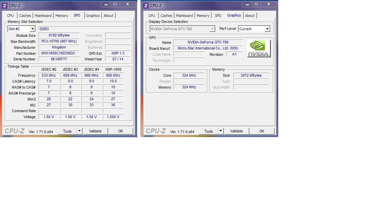The width and height of the screenshot is (382, 215).
Task: Click the SPD Ext. value XMP 1.3
Action: point(118,53)
